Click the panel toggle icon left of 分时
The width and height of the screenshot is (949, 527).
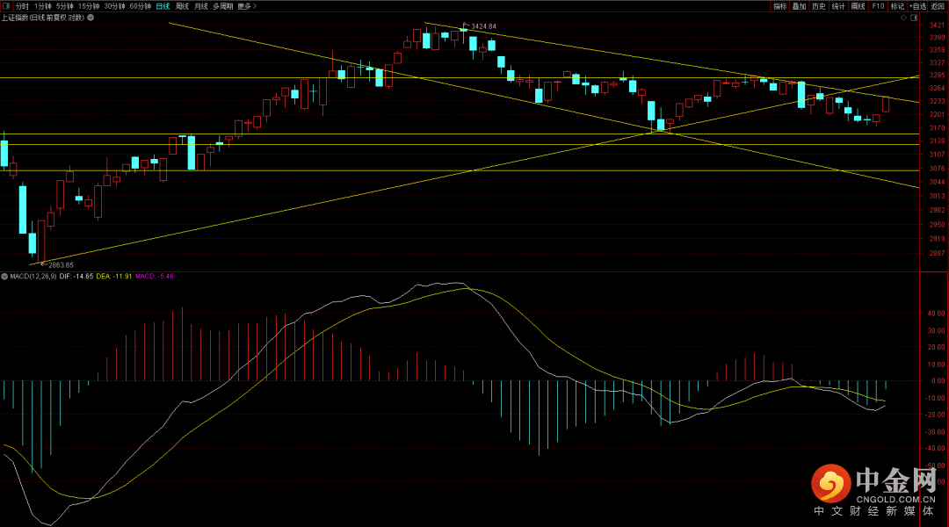6,6
